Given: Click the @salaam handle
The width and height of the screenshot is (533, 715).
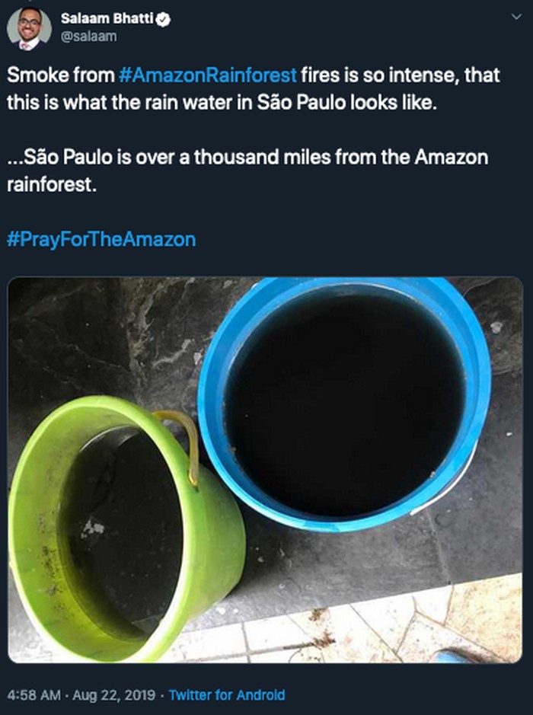Looking at the screenshot, I should (x=88, y=36).
